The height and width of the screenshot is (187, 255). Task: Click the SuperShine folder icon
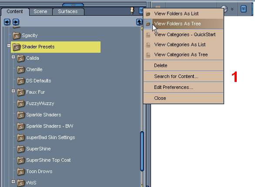[21, 149]
